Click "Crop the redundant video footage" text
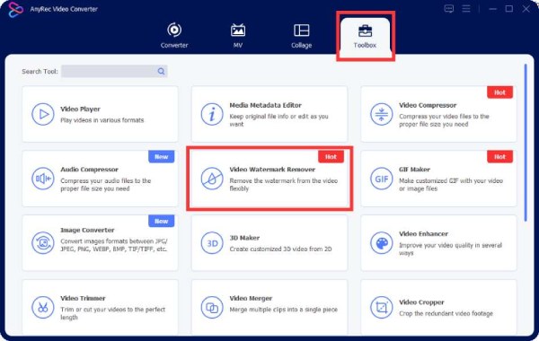Viewport: 539px width, 341px height. tap(446, 313)
